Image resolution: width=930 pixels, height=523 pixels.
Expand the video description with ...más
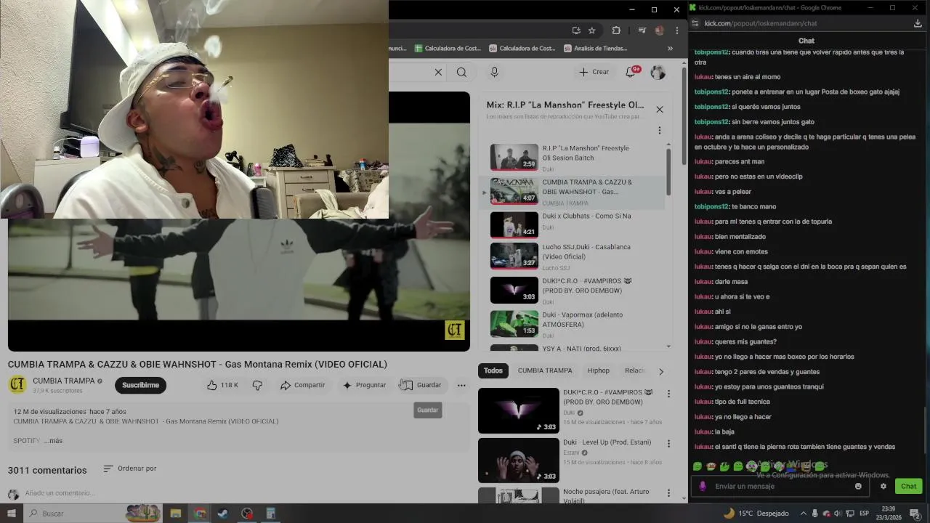tap(53, 441)
